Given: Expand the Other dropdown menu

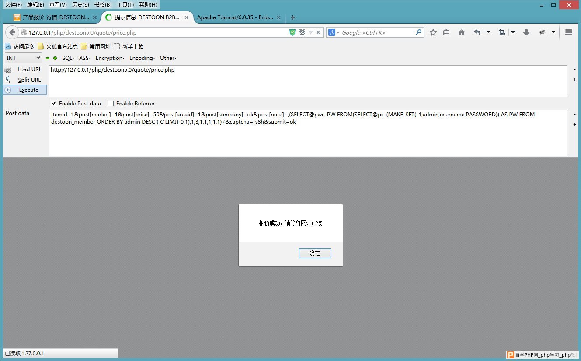Looking at the screenshot, I should point(168,58).
